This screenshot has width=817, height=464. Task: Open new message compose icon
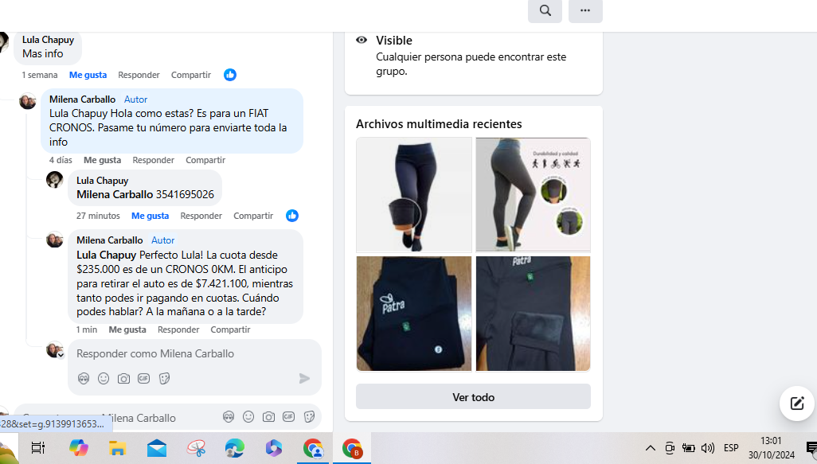tap(796, 403)
